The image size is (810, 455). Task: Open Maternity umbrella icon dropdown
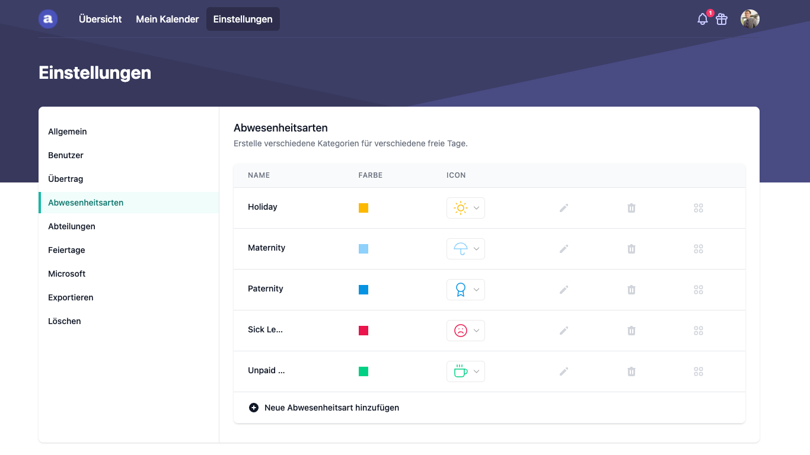click(465, 249)
